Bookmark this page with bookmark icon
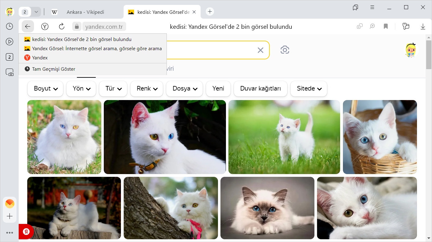 [x=386, y=27]
